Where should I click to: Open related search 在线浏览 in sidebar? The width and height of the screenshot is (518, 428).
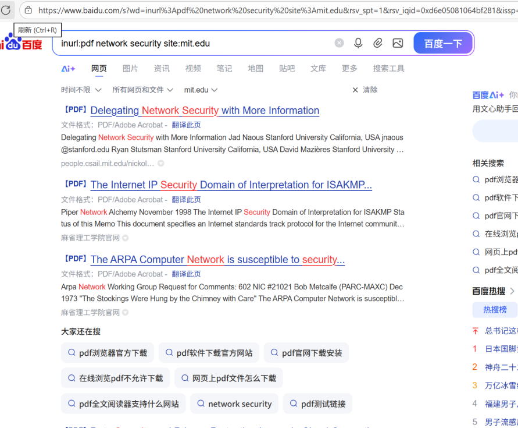[x=495, y=234]
